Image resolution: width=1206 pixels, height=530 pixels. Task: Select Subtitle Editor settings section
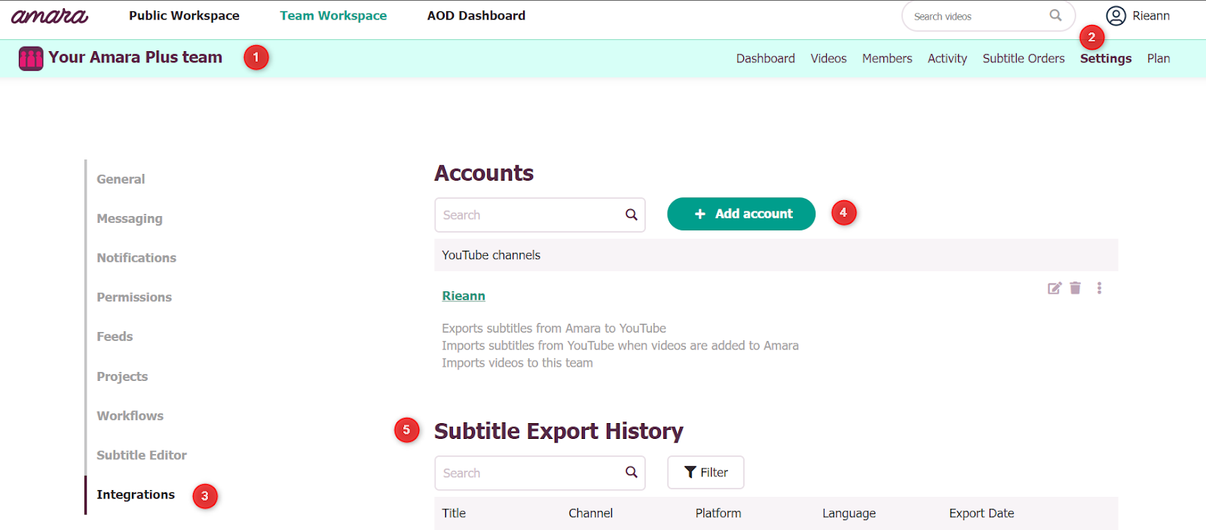(x=142, y=455)
